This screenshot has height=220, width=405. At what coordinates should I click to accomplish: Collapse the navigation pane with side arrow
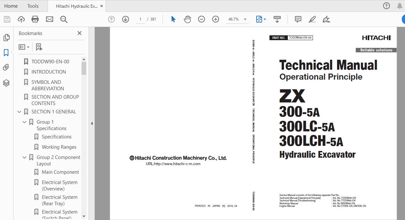point(92,123)
